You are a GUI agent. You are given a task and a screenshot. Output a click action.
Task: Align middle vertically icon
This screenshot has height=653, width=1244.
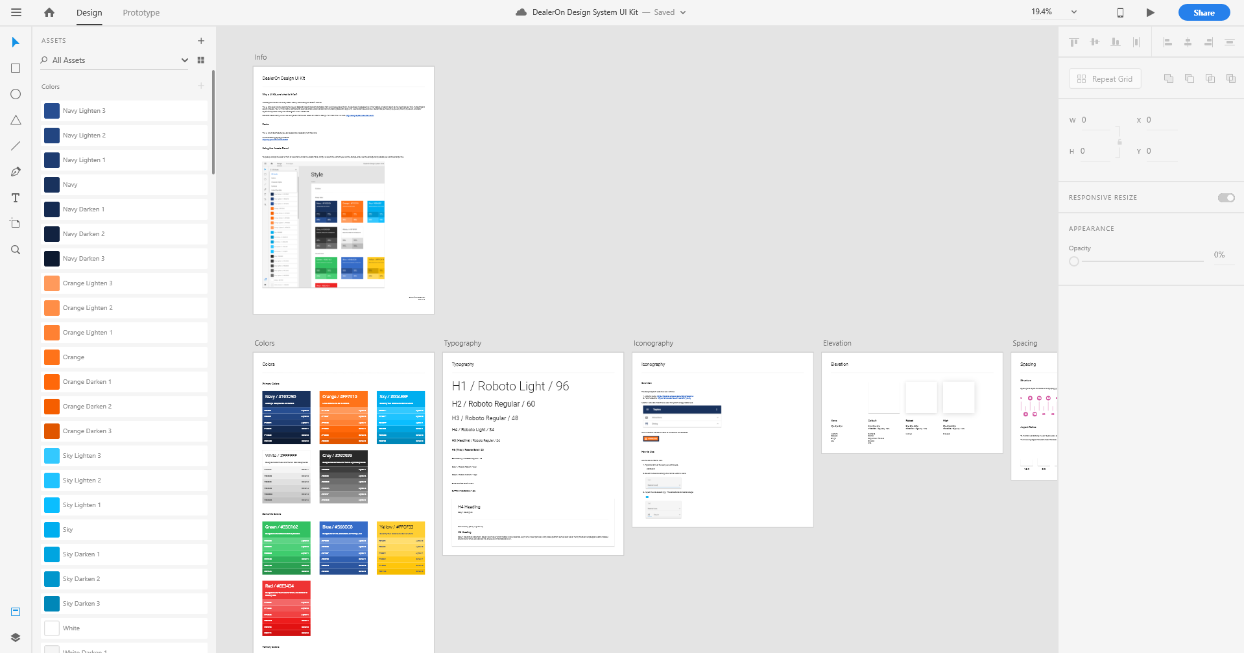[x=1095, y=42]
